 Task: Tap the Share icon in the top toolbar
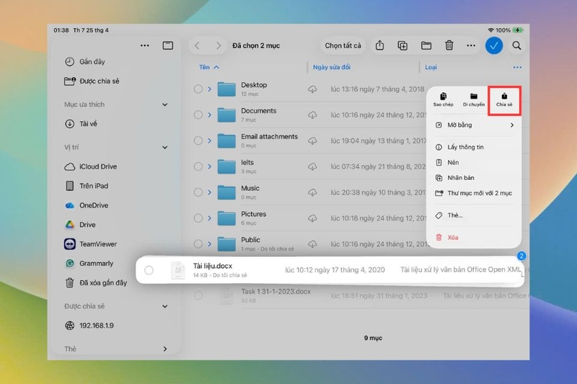[x=379, y=45]
